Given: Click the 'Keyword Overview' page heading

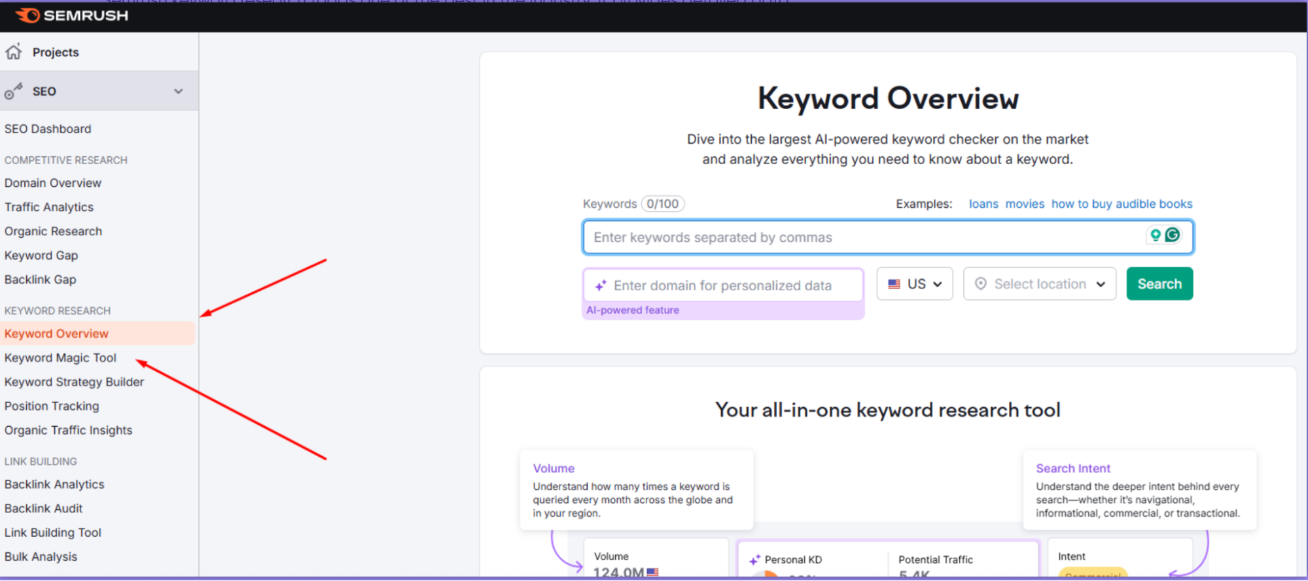Looking at the screenshot, I should tap(888, 99).
